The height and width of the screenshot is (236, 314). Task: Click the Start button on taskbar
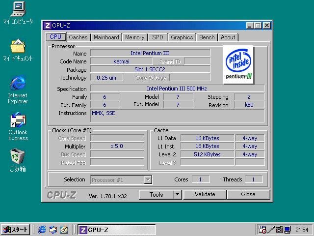coord(16,230)
